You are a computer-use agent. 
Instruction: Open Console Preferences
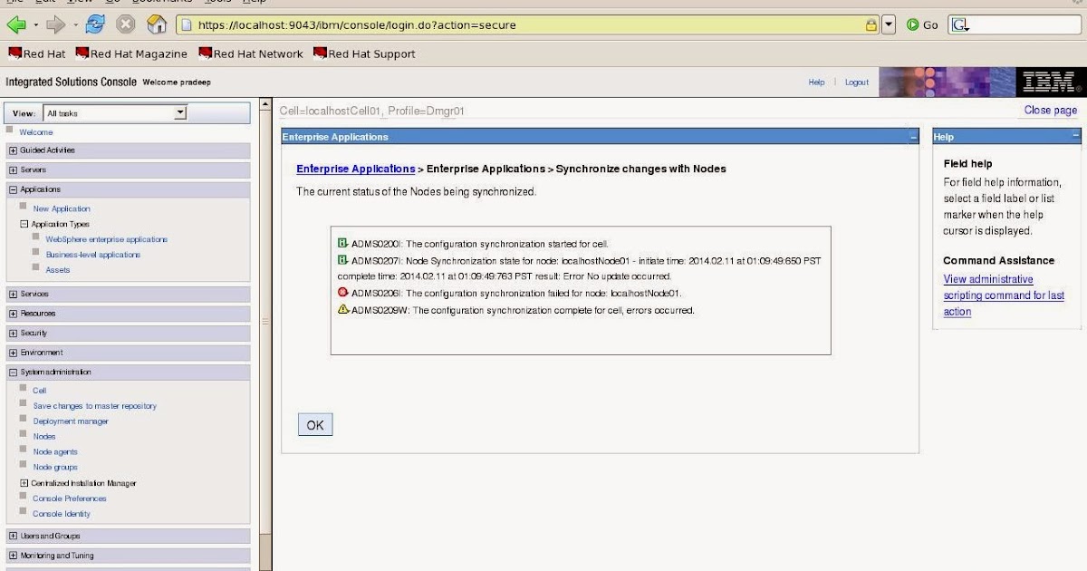70,498
